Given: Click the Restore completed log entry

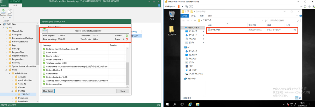Looking at the screenshot, I should point(54,84).
